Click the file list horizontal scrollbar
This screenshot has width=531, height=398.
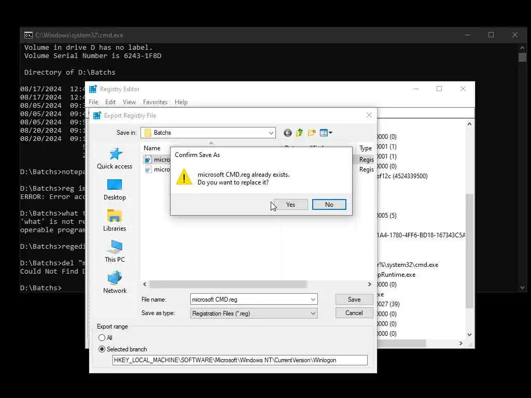click(x=228, y=285)
